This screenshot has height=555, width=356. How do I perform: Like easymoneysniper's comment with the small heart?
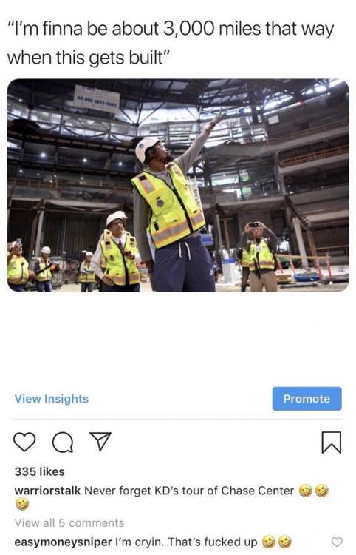[337, 542]
